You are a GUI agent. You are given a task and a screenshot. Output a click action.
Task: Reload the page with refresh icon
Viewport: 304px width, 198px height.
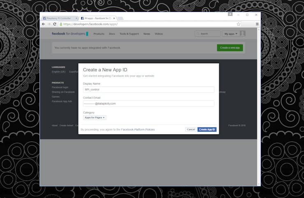pos(55,24)
